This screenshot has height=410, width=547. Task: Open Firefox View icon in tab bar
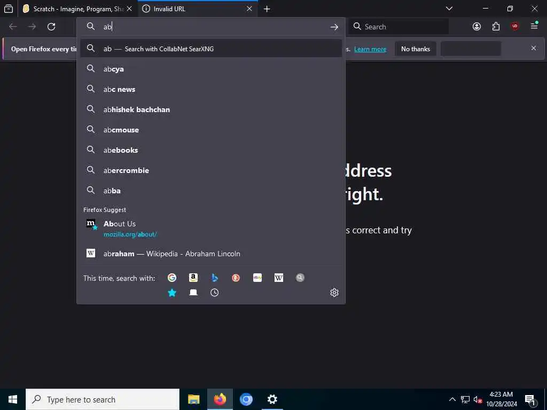9,9
